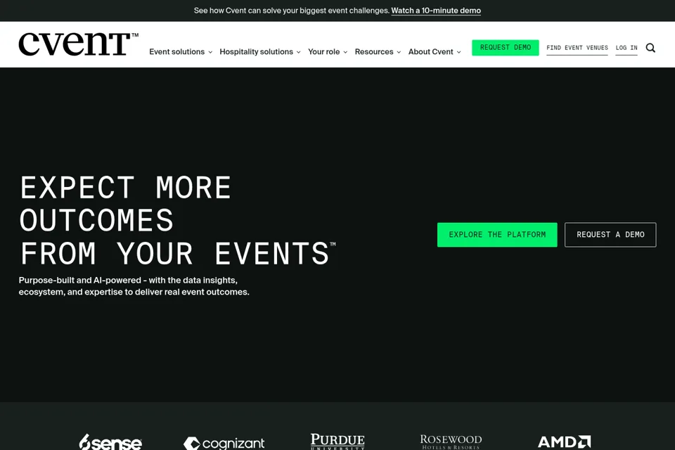Expand chevron next to Your role

345,52
